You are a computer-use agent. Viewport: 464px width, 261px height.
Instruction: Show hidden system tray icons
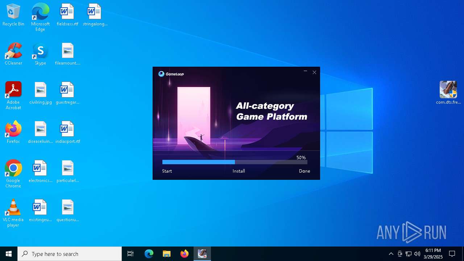pos(391,254)
